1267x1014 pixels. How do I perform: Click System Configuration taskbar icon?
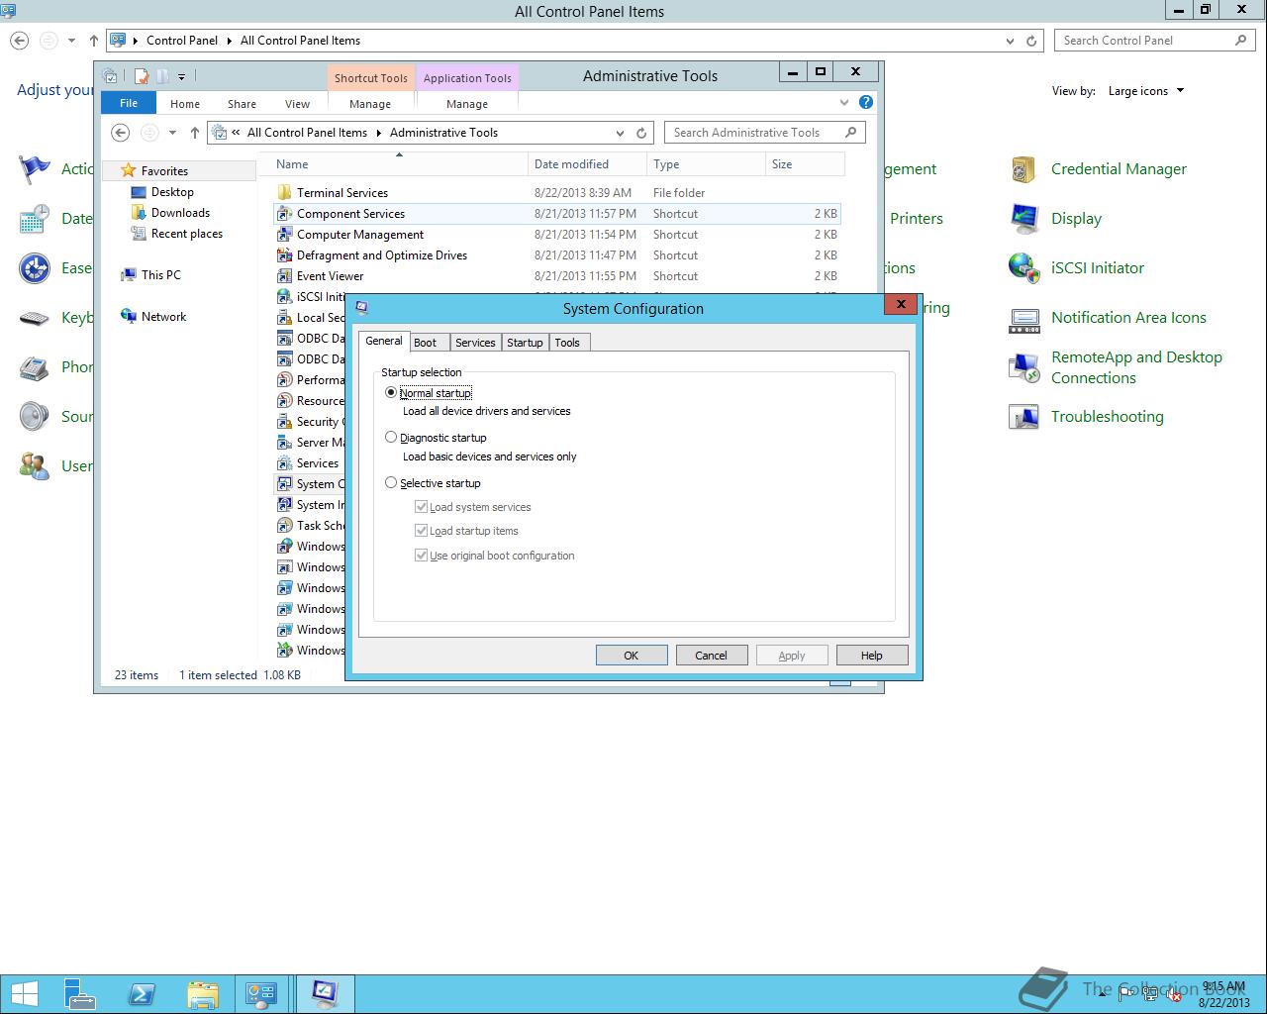tap(325, 994)
